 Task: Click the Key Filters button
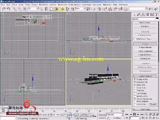pyautogui.click(x=117, y=118)
